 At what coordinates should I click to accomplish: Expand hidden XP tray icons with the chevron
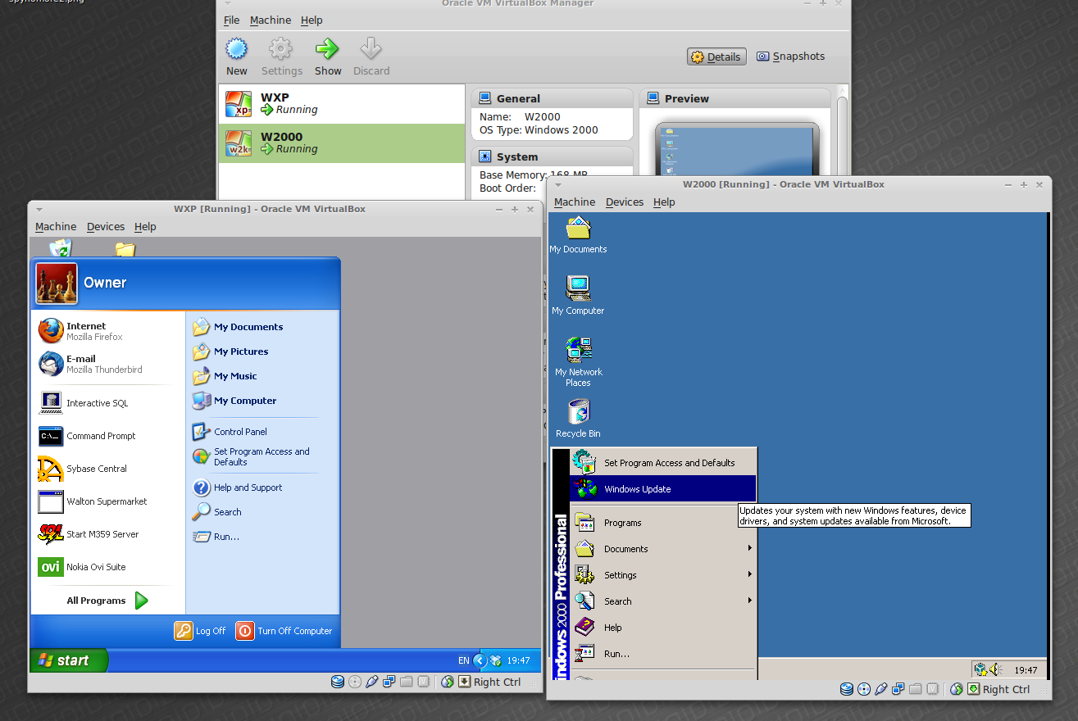pyautogui.click(x=480, y=660)
